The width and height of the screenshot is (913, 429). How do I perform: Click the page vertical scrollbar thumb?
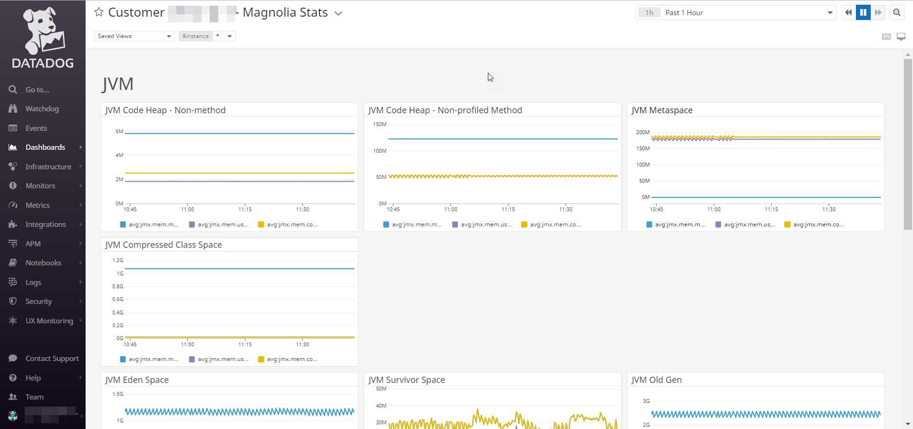(908, 144)
